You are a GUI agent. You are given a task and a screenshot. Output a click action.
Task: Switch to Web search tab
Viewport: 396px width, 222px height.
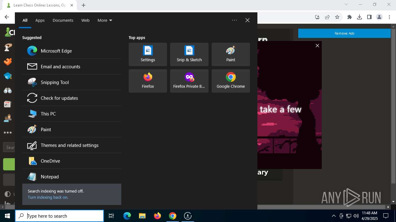(85, 20)
